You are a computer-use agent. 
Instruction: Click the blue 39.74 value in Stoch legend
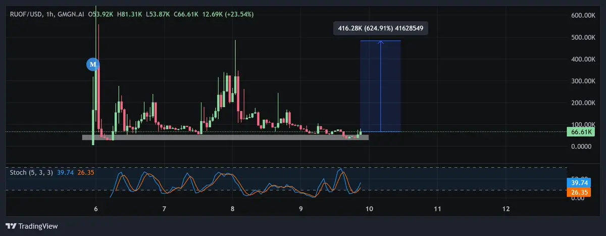click(x=65, y=172)
